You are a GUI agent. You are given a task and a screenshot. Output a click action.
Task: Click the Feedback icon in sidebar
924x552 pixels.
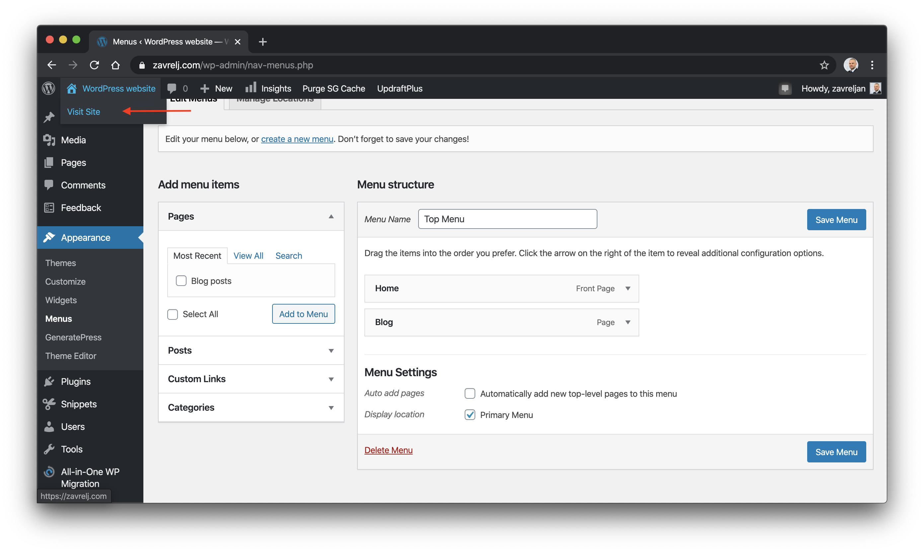tap(49, 208)
